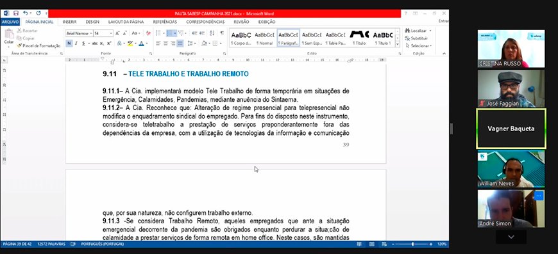
Task: Copy selection with Copiar
Action: (x=26, y=38)
